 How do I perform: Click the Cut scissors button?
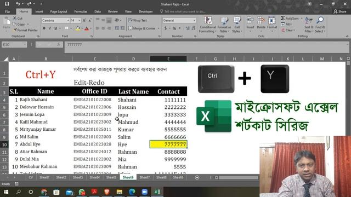point(18,18)
